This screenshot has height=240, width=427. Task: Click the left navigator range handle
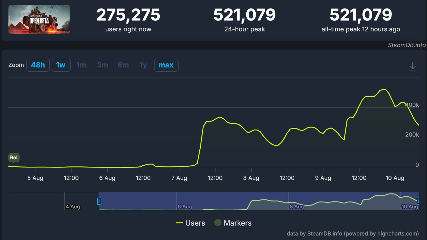[99, 201]
